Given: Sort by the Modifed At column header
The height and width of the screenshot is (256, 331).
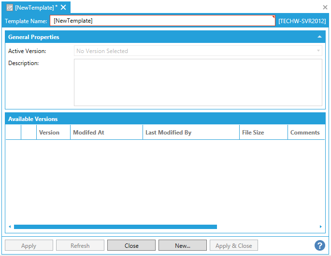Looking at the screenshot, I should pyautogui.click(x=88, y=133).
